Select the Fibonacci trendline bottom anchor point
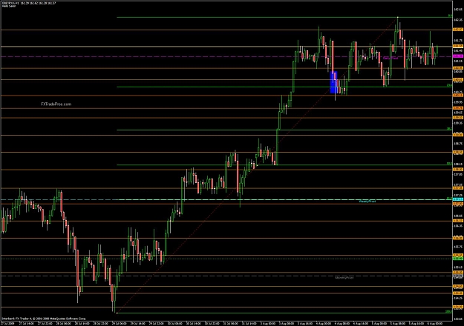The height and width of the screenshot is (326, 464). point(117,313)
